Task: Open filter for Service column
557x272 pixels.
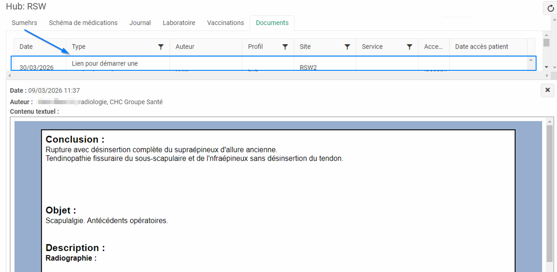Action: click(409, 47)
